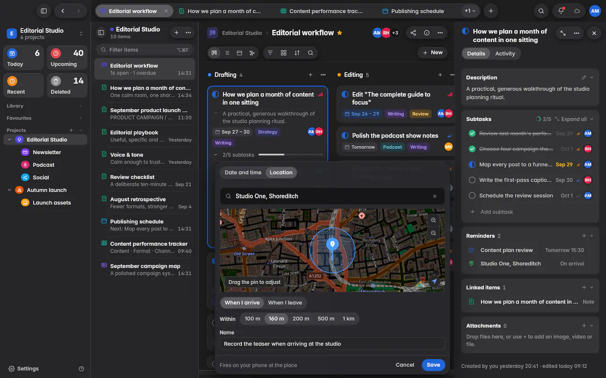The height and width of the screenshot is (378, 606).
Task: Open the global search icon
Action: tap(541, 11)
